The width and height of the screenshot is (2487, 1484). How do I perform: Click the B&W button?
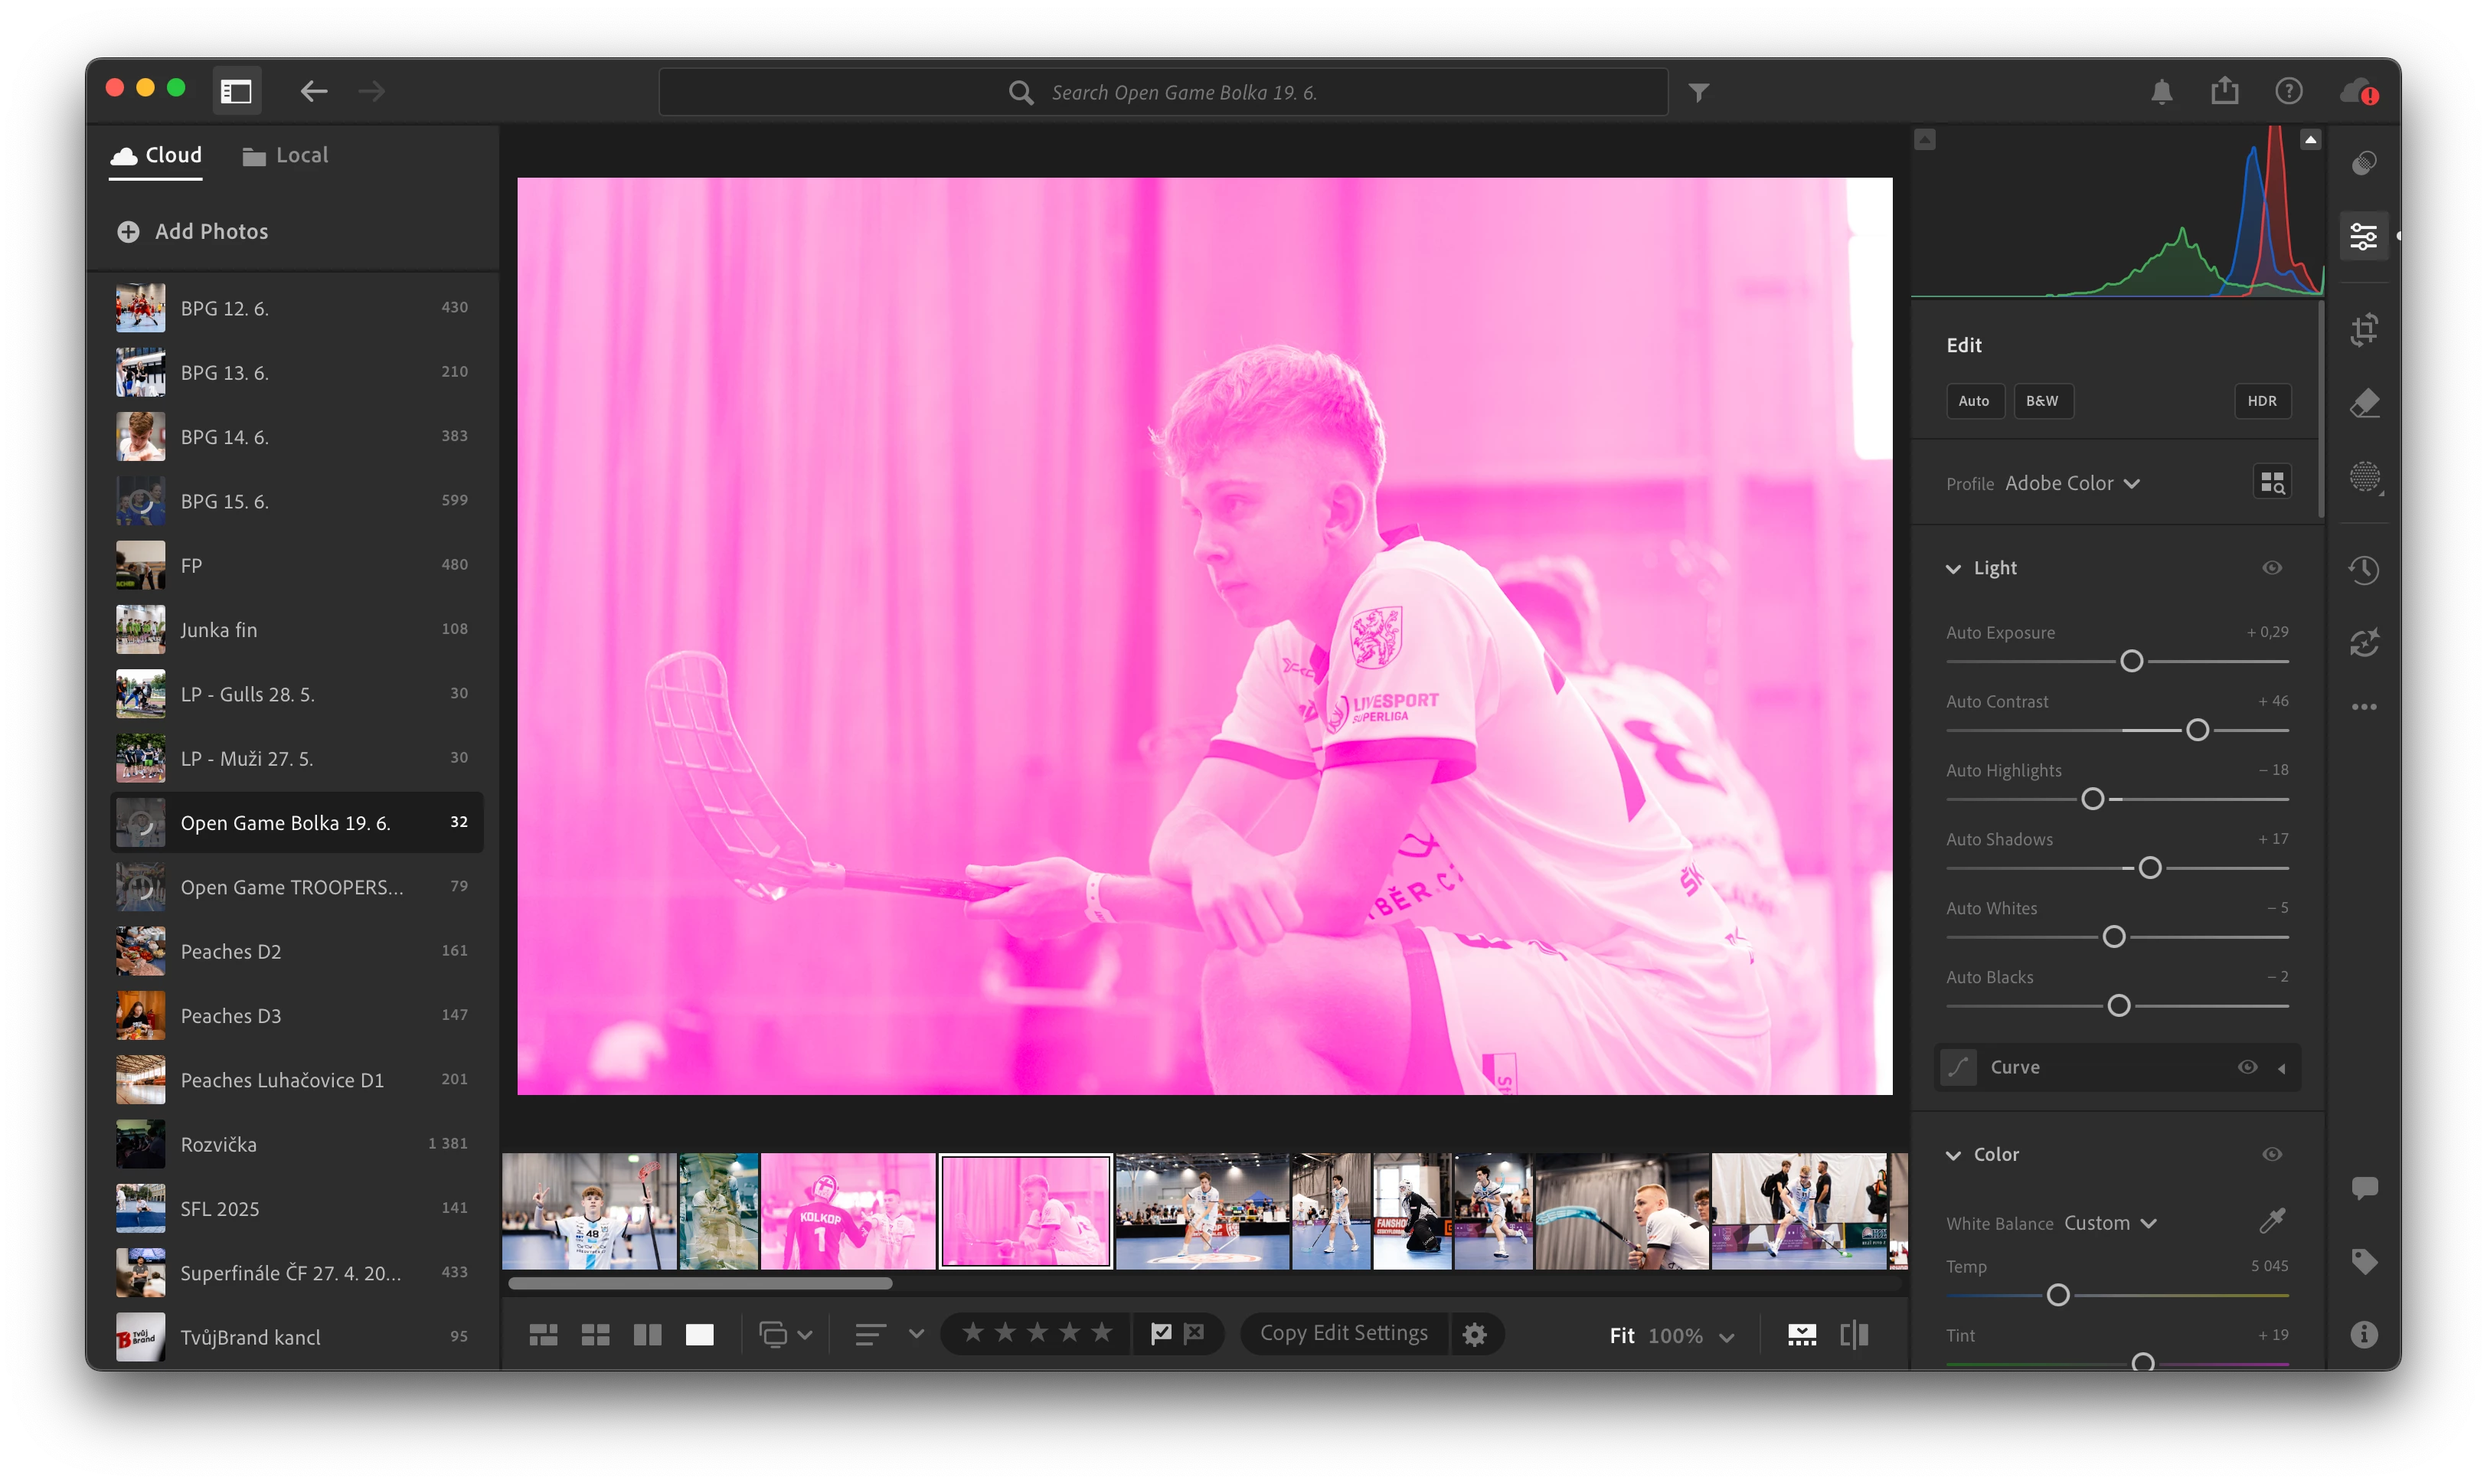[2042, 400]
